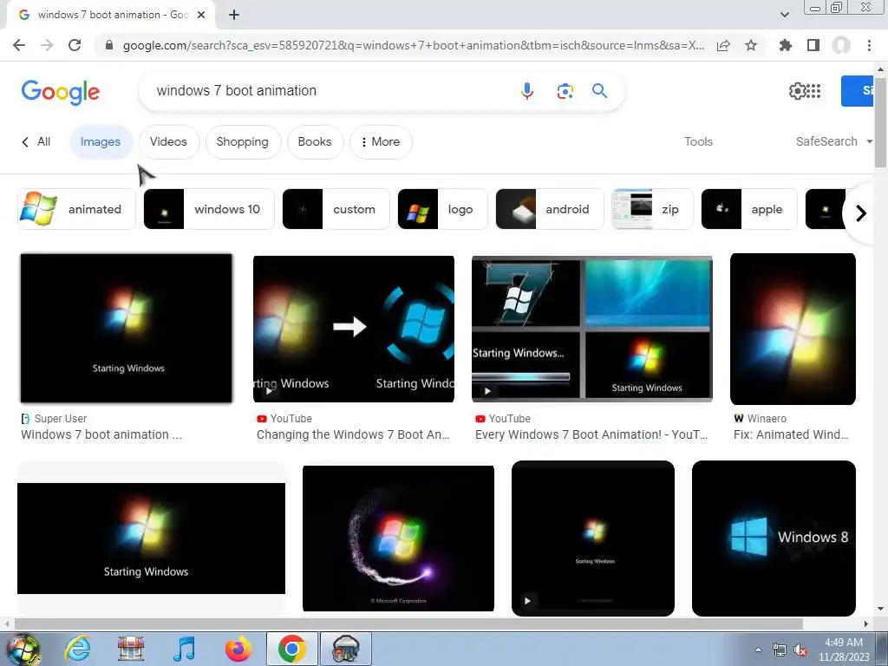Click the Chrome taskbar icon
The image size is (888, 666).
click(x=291, y=649)
